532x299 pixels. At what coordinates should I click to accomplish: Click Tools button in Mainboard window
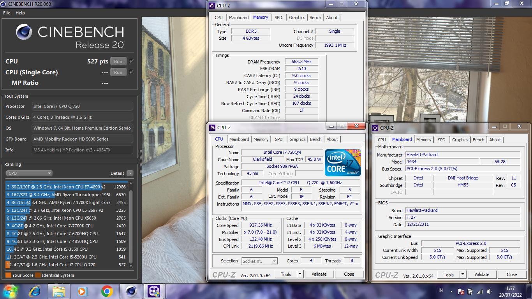[449, 274]
